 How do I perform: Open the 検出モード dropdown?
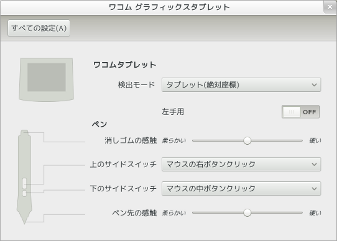pyautogui.click(x=241, y=85)
